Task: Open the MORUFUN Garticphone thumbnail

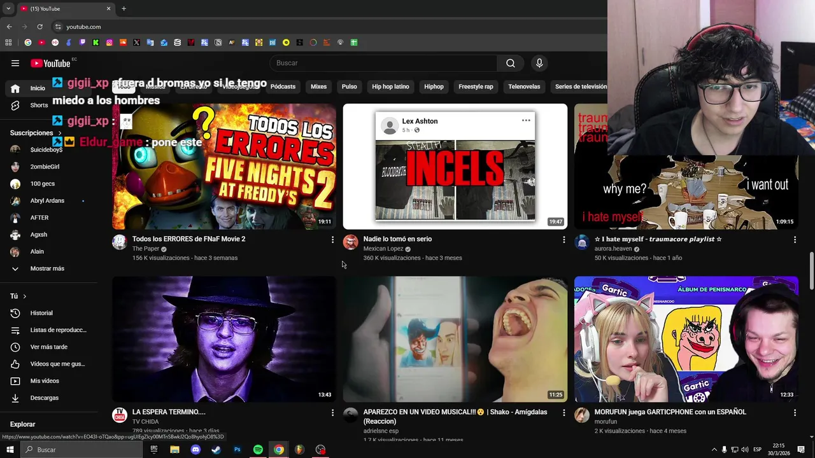Action: click(686, 339)
